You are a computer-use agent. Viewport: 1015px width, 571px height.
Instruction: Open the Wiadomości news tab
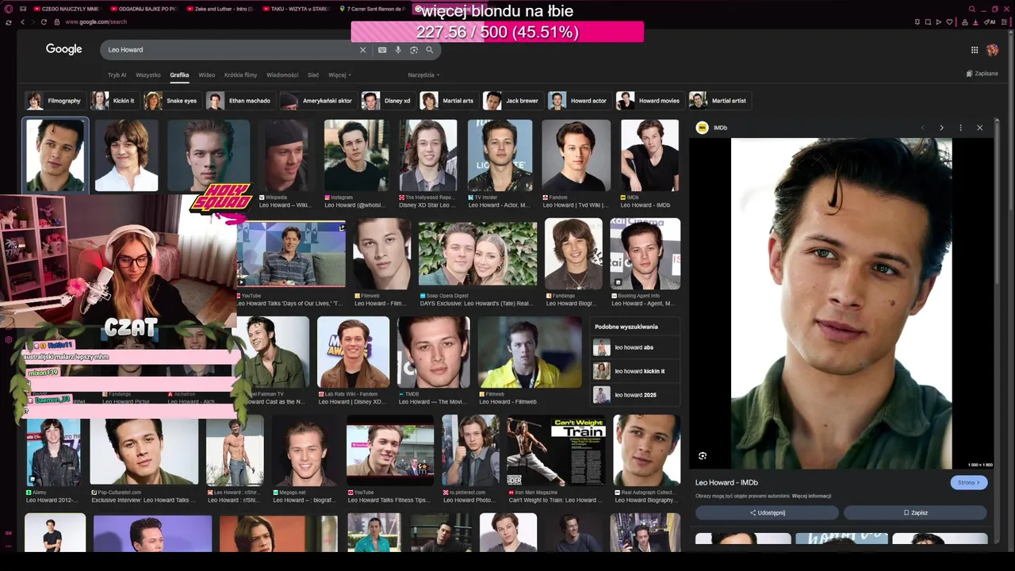click(282, 75)
